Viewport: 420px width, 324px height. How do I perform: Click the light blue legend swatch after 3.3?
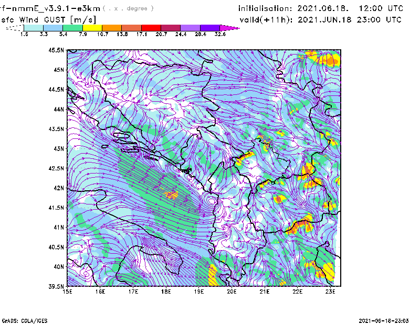(53, 28)
